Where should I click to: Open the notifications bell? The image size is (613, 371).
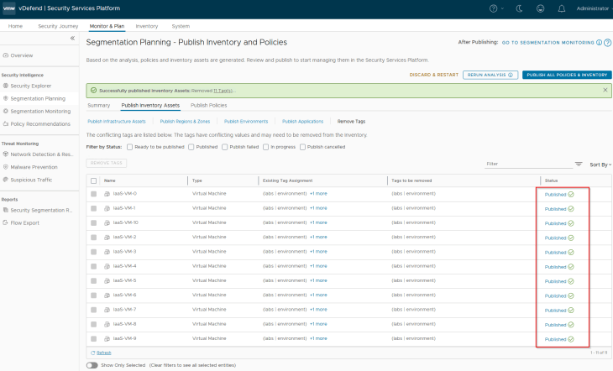click(563, 8)
